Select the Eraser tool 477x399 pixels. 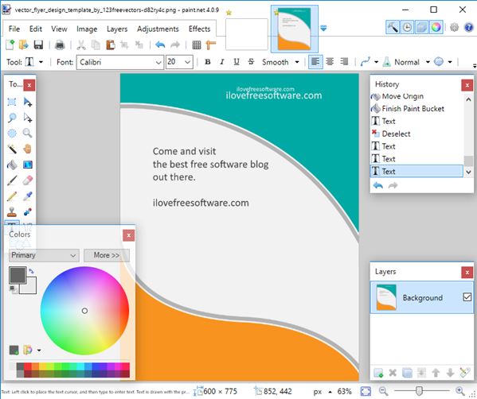(27, 180)
